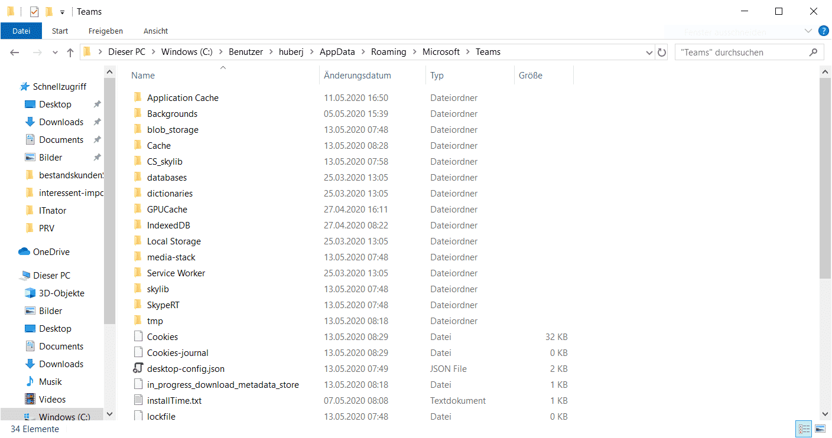Screen dimensions: 832x438
Task: Click the Roaming breadcrumb segment
Action: [x=389, y=52]
